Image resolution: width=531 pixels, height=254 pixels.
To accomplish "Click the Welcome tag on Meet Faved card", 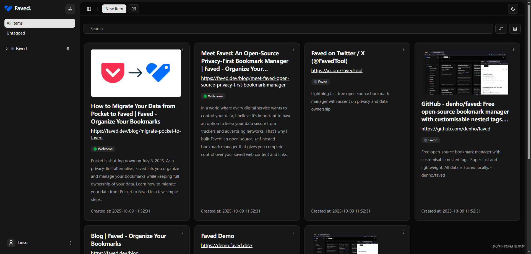I will 213,96.
